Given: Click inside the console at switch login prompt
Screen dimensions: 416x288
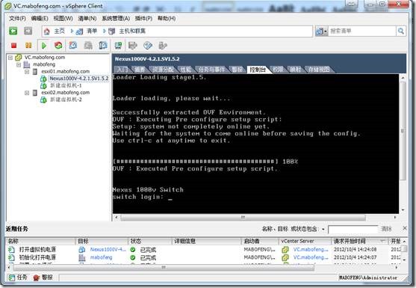Looking at the screenshot, I should coord(170,197).
